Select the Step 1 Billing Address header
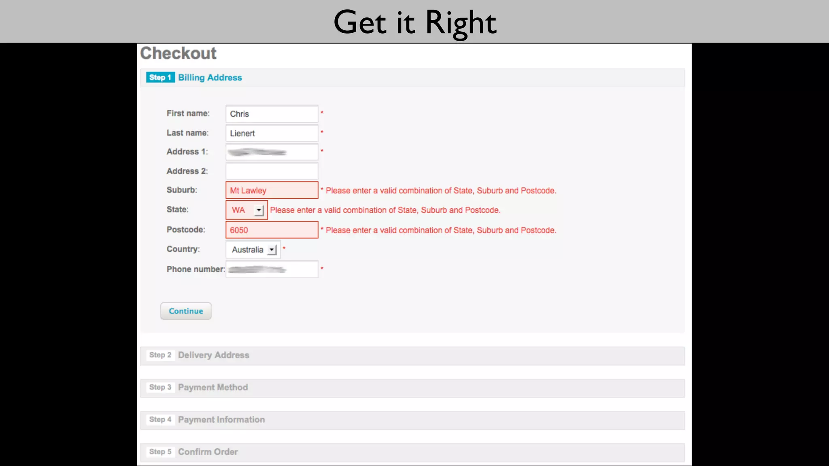This screenshot has width=829, height=466. click(210, 78)
